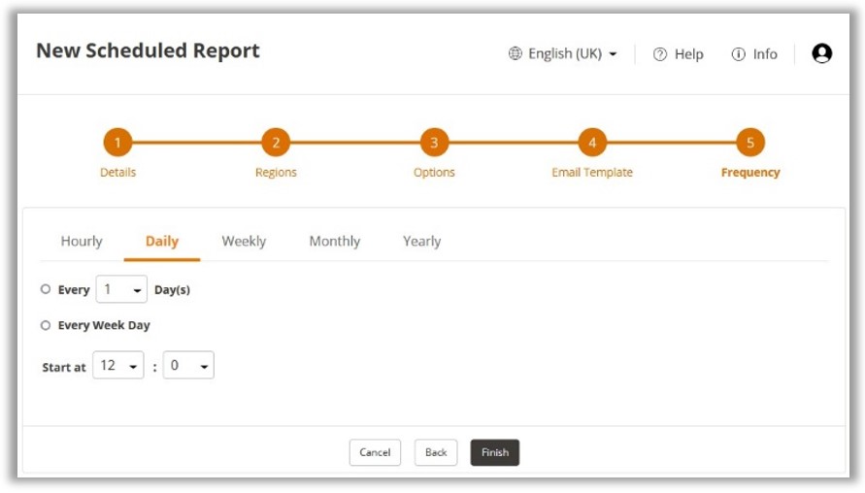
Task: Open the start minute dropdown showing 0
Action: pos(188,366)
